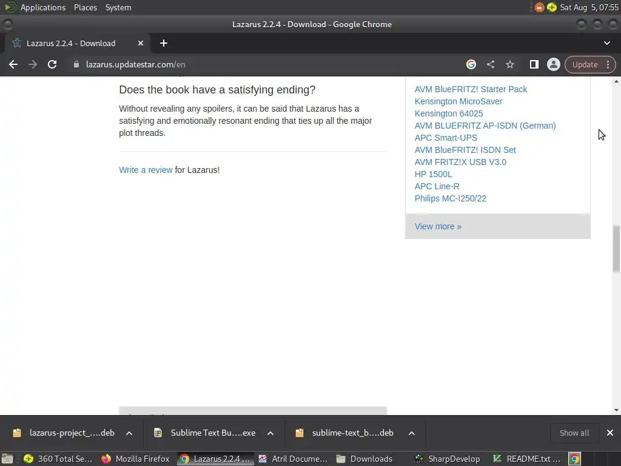
Task: Switch to 360 Total Security taskbar item
Action: point(59,459)
